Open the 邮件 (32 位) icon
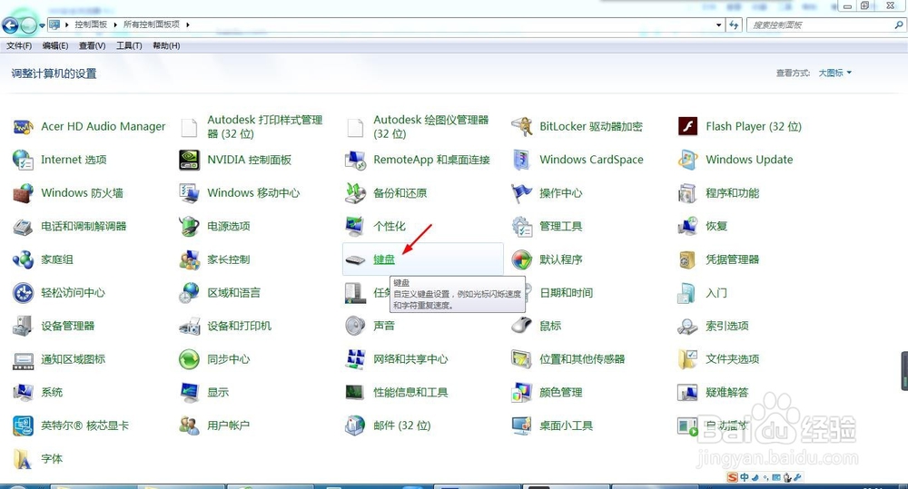 pos(355,425)
